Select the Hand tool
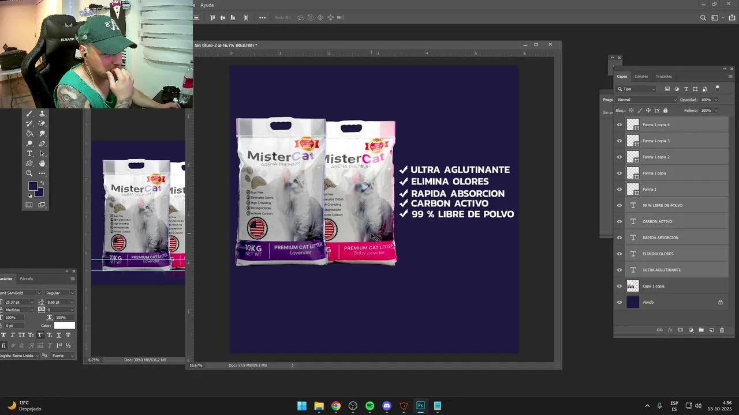Viewport: 739px width, 415px height. [42, 163]
